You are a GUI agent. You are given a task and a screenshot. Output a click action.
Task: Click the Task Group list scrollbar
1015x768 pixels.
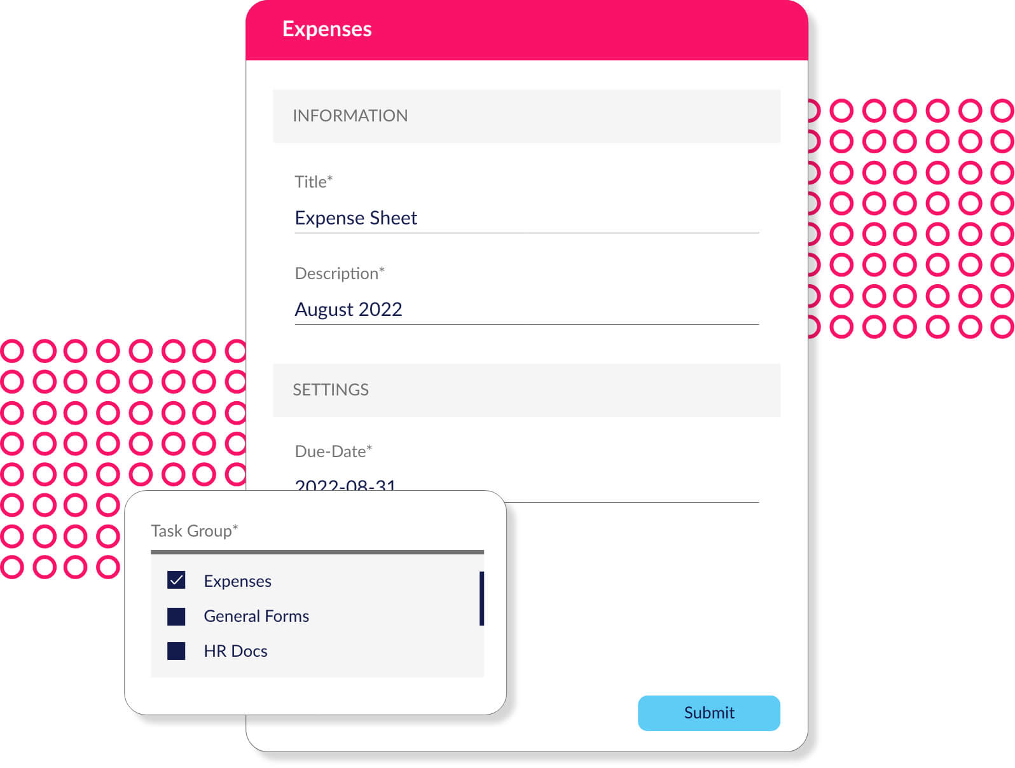[481, 598]
